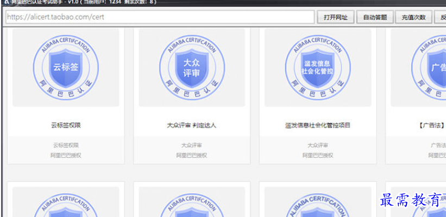Click grey 大众评审 label under 判定达人 title

tap(192, 146)
